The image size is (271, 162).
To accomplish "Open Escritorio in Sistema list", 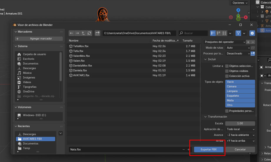I will click(29, 59).
